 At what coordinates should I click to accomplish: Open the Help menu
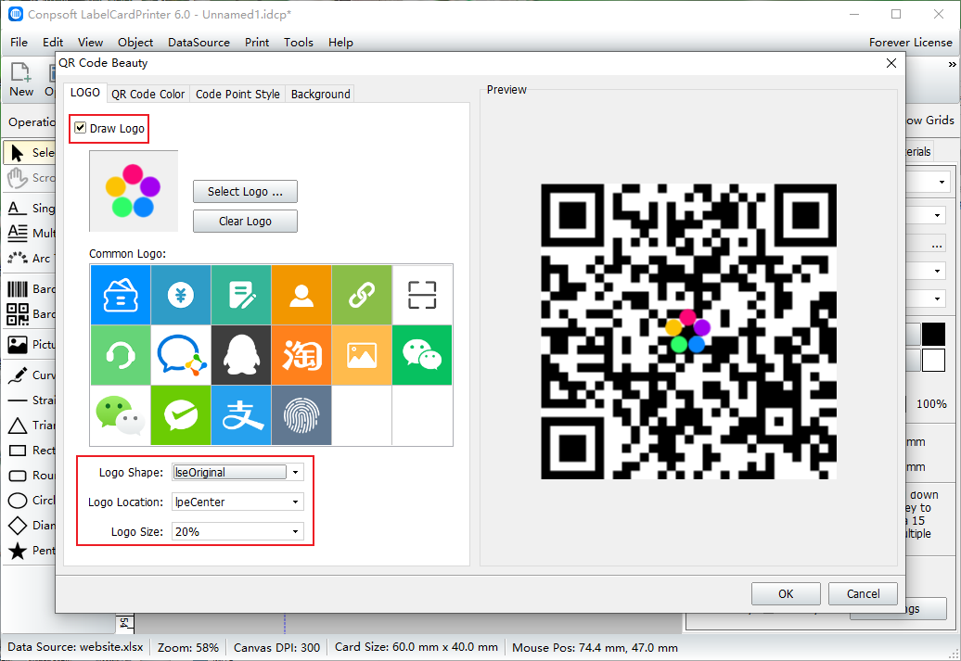coord(340,43)
